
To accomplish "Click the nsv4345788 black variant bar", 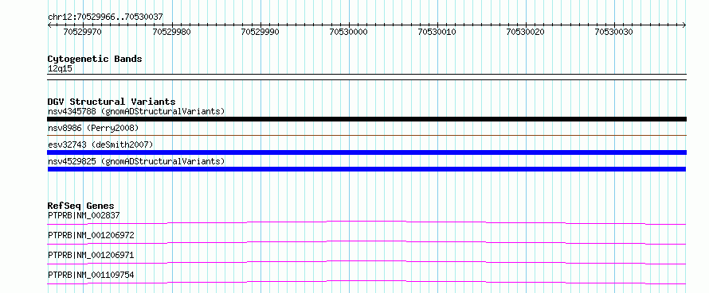I will [366, 119].
